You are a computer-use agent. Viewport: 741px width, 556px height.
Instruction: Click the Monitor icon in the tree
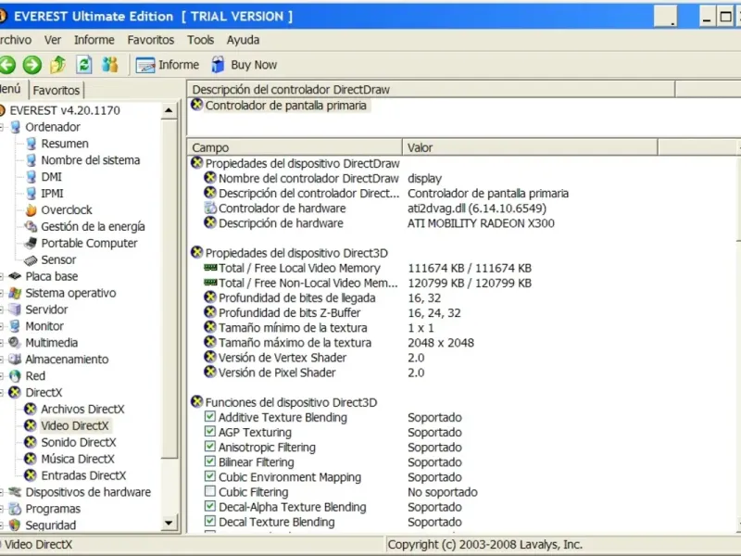(x=15, y=326)
